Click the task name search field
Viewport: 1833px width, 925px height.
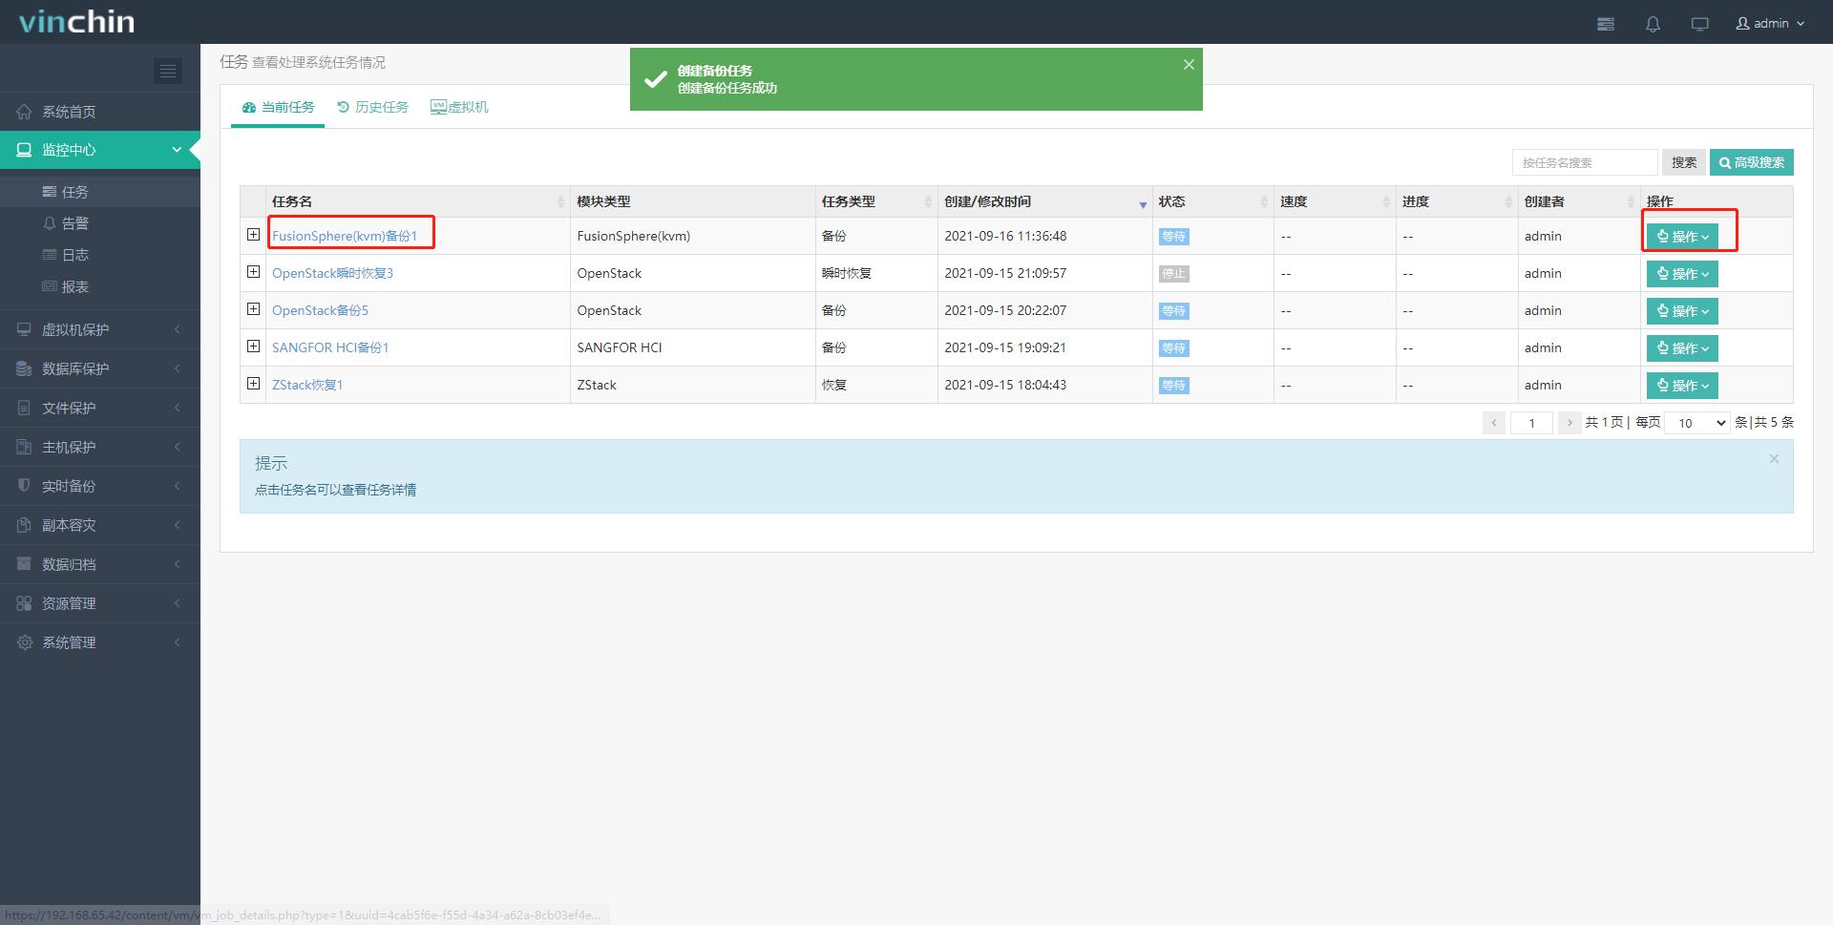coord(1584,162)
